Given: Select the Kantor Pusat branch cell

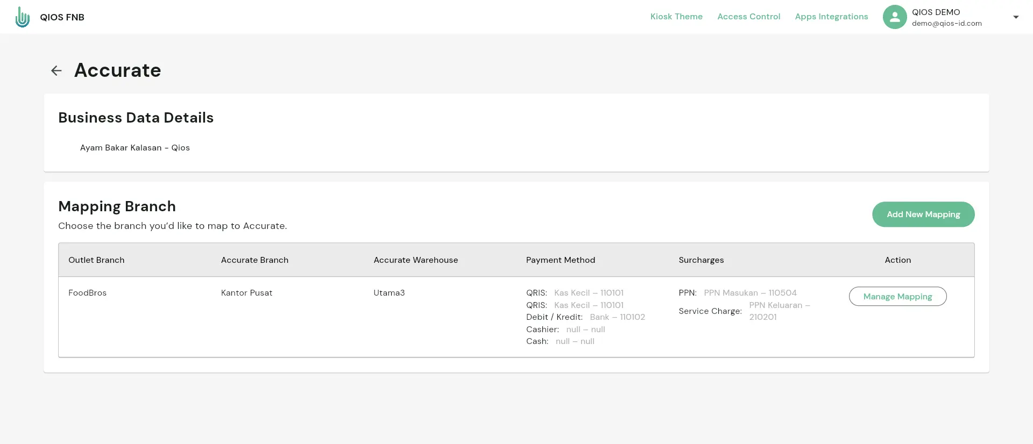Looking at the screenshot, I should (246, 293).
